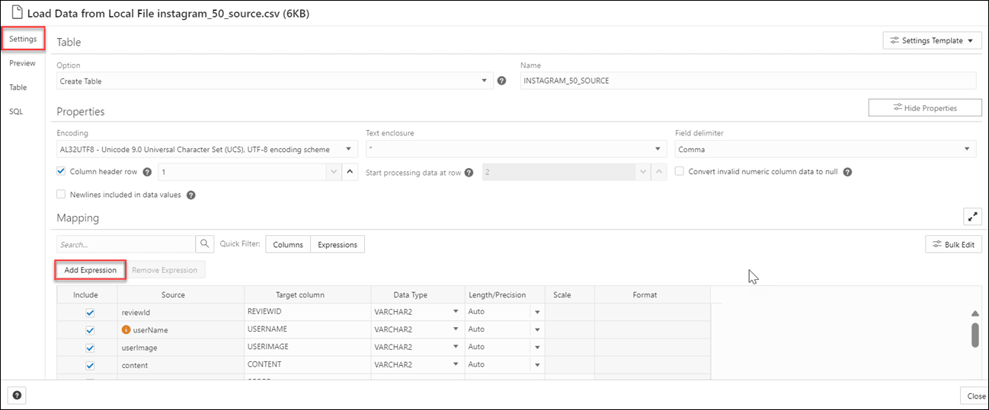This screenshot has width=989, height=410.
Task: Click help icon next to Option dropdown
Action: click(x=502, y=81)
